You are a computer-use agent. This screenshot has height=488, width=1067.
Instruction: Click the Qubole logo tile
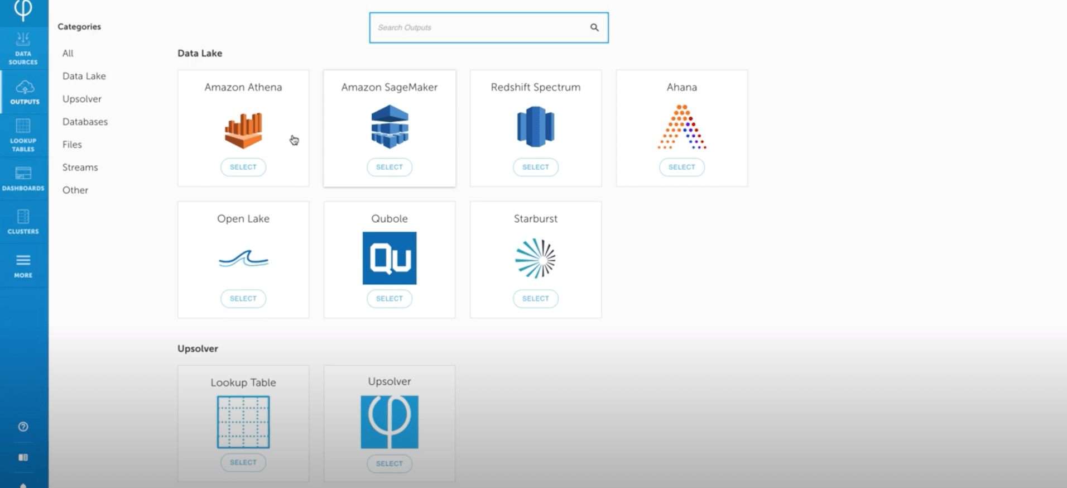390,258
